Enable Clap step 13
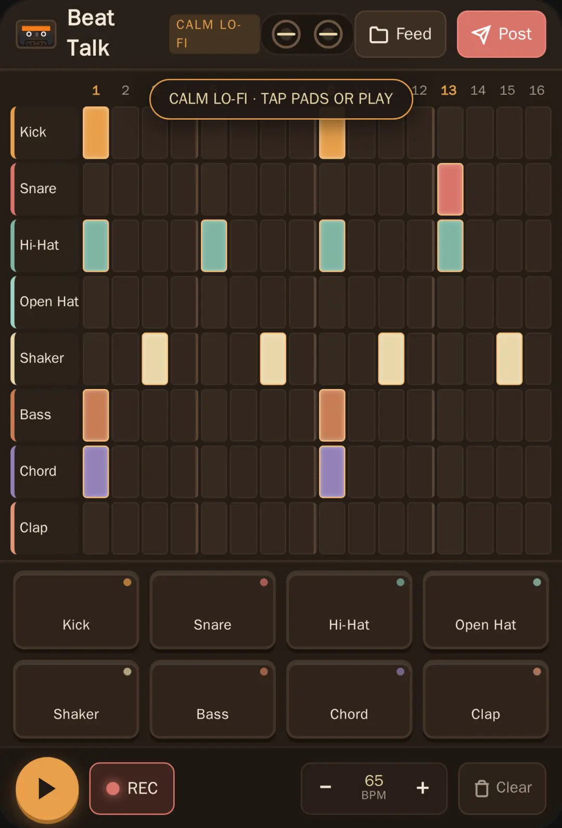 (x=450, y=528)
